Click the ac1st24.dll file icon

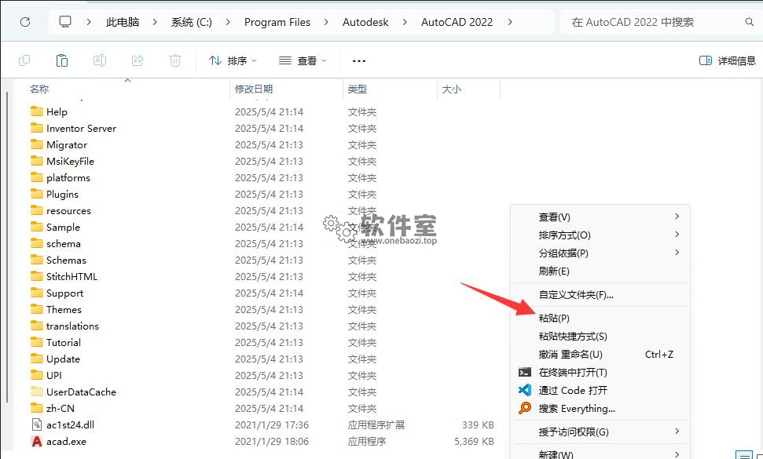tap(36, 425)
